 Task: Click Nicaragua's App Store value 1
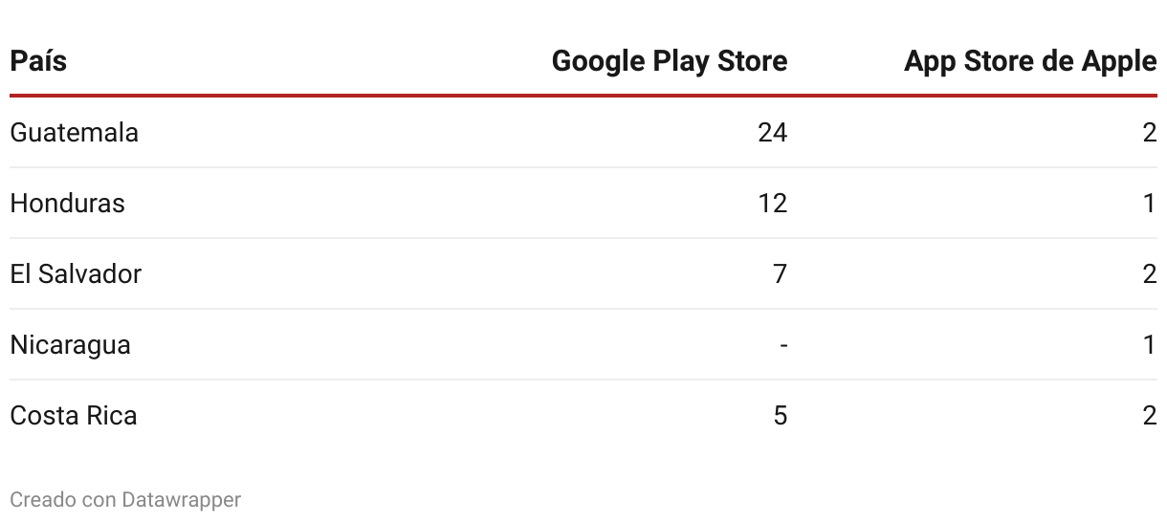coord(1150,344)
